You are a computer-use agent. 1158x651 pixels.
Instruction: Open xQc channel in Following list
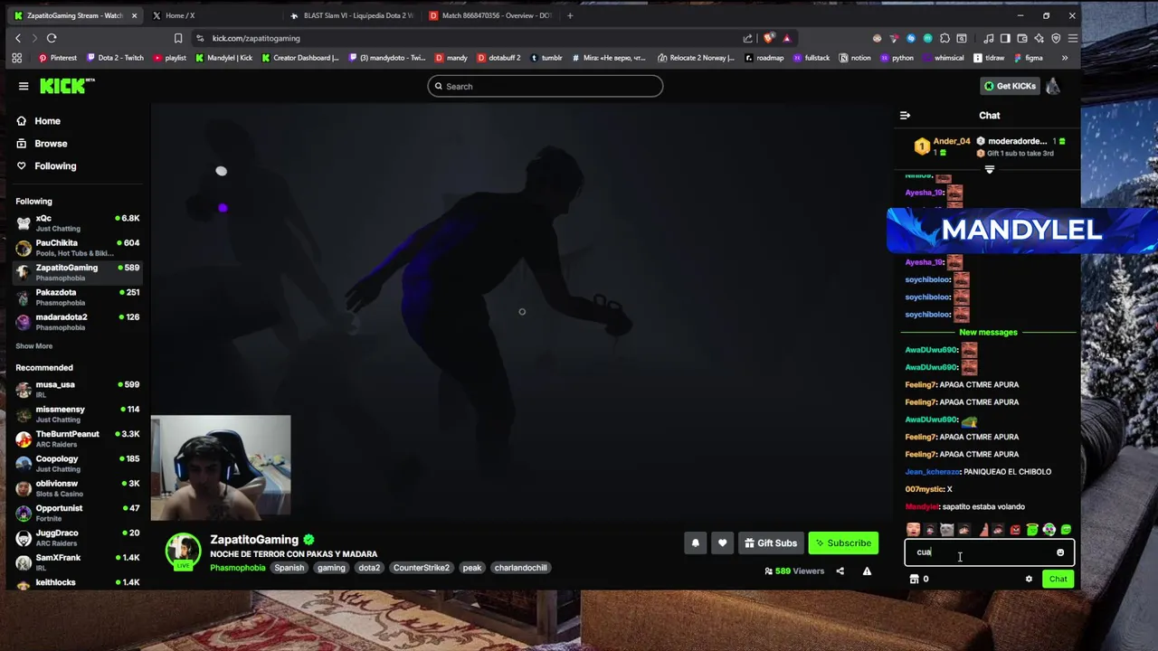(78, 223)
